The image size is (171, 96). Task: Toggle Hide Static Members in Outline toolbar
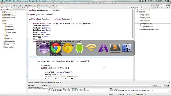tap(160, 8)
